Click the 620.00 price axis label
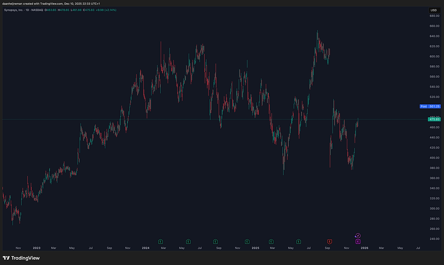Image resolution: width=444 pixels, height=265 pixels. tap(434, 46)
